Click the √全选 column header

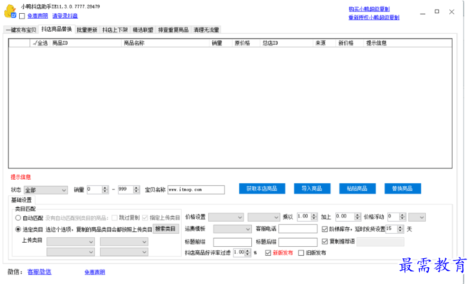(x=40, y=43)
